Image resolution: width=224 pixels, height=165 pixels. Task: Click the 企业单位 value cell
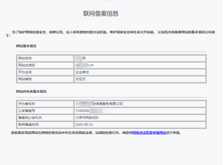click(140, 72)
